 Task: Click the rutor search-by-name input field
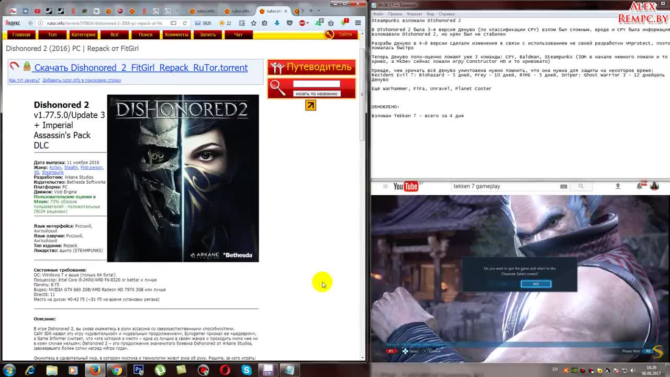(x=316, y=84)
